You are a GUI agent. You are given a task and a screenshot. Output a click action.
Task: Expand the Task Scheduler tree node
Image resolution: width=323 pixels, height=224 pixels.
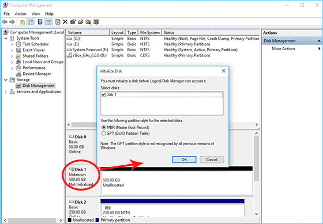12,44
